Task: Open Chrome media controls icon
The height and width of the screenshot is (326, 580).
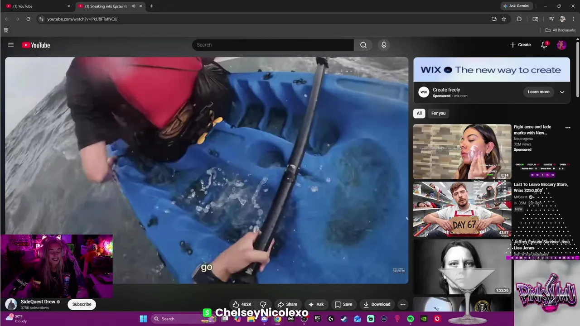Action: pos(551,19)
